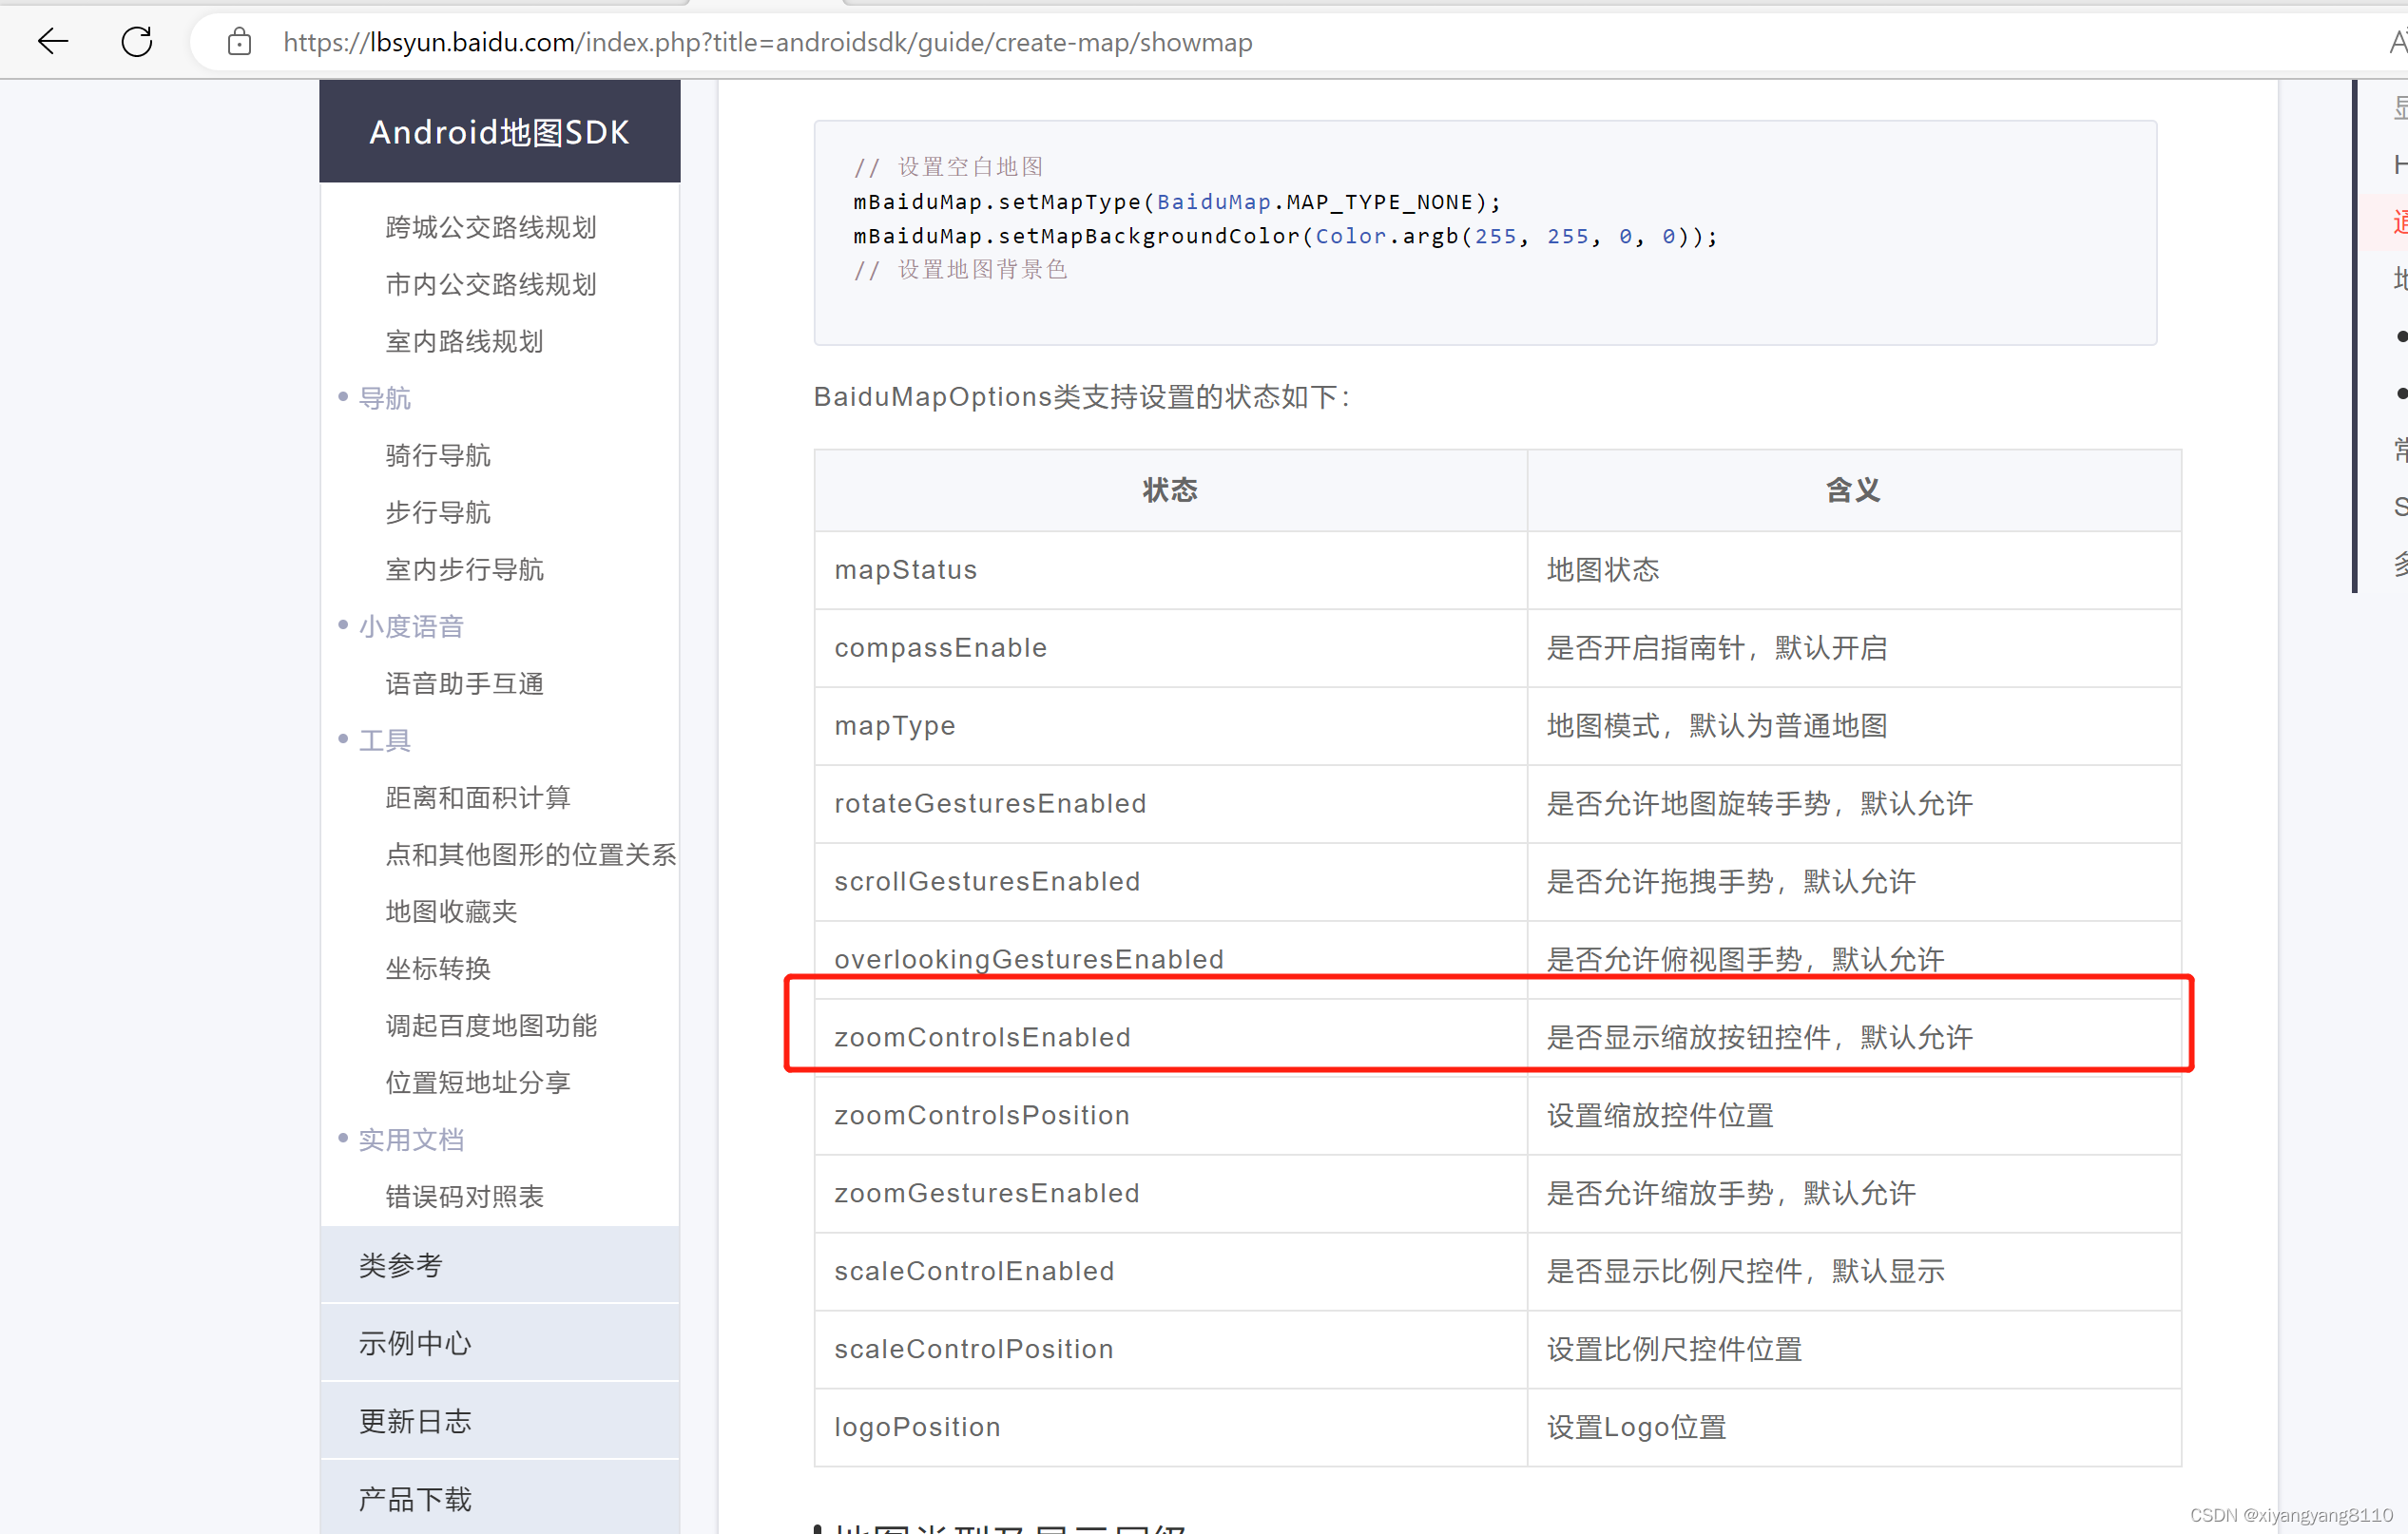
Task: Click 是否允许拖拽手势，默认允许 description cell
Action: pyautogui.click(x=1854, y=882)
